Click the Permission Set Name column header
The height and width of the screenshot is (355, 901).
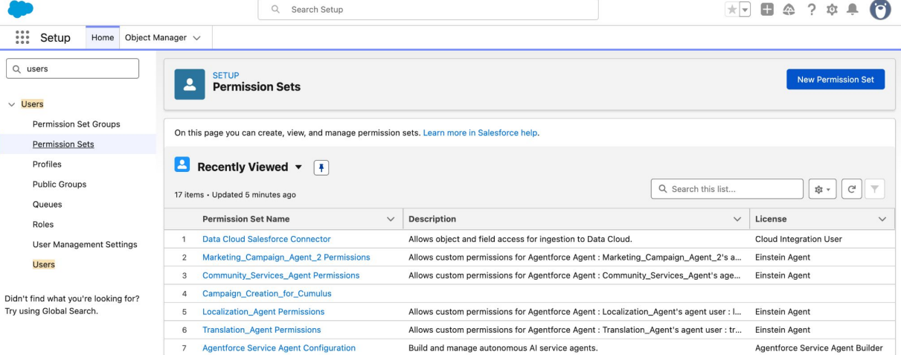click(x=246, y=220)
